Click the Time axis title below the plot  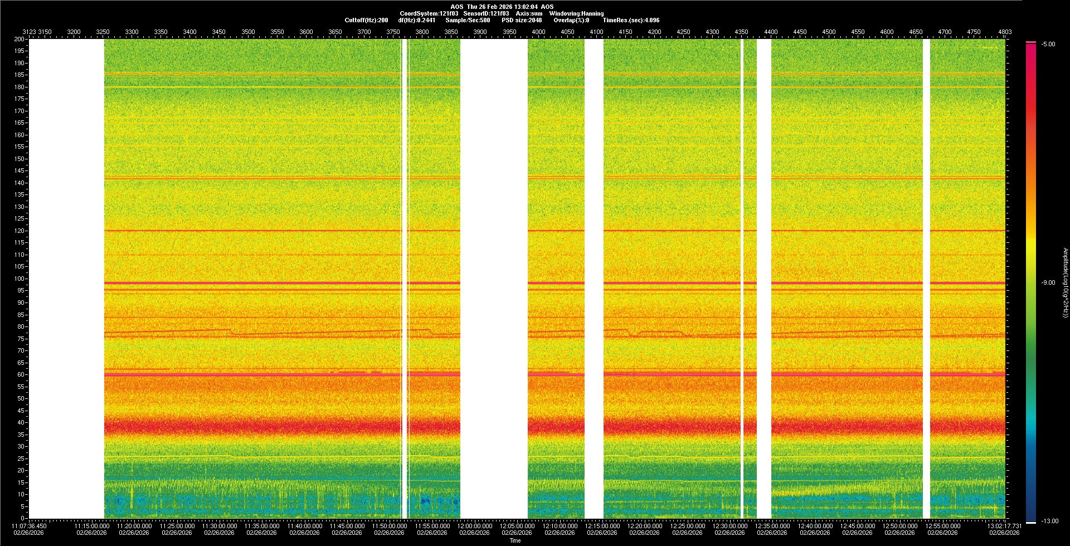pyautogui.click(x=515, y=540)
